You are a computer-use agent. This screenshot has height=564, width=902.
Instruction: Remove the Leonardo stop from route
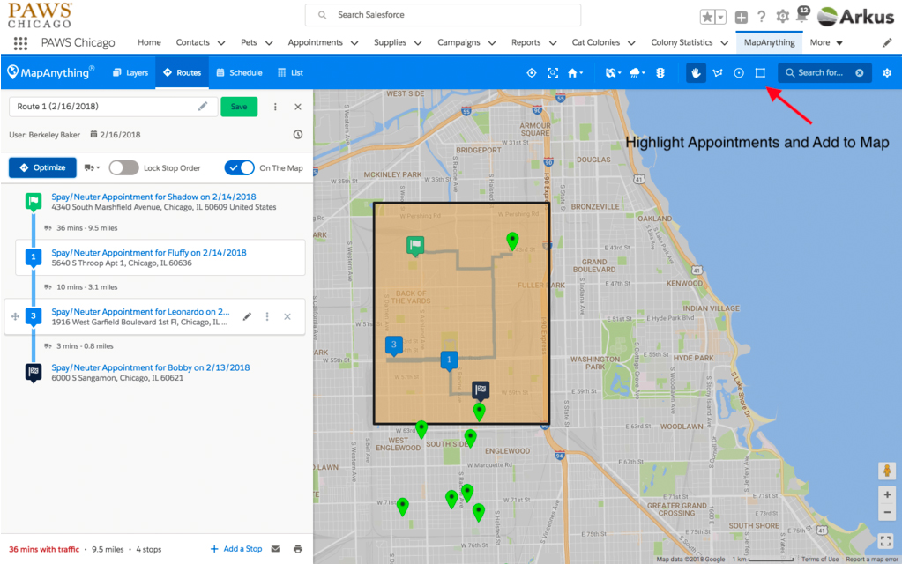coord(287,316)
